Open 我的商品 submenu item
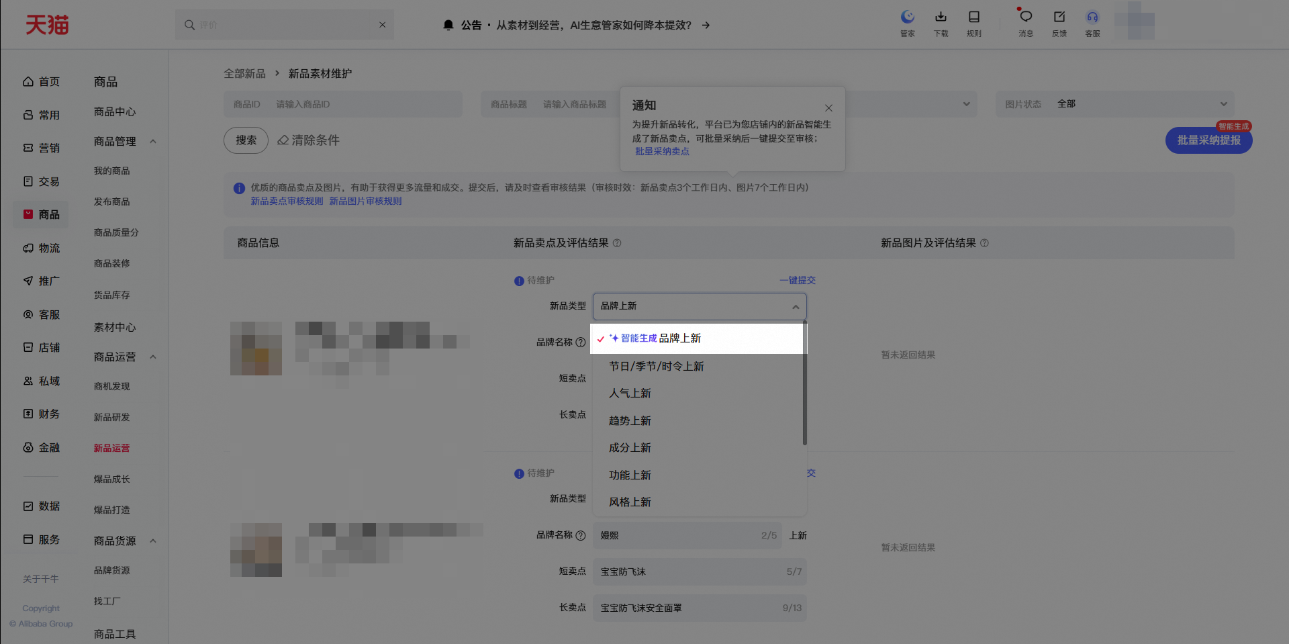The width and height of the screenshot is (1289, 644). click(112, 171)
